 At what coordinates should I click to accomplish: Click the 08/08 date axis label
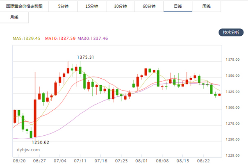tap(162, 161)
